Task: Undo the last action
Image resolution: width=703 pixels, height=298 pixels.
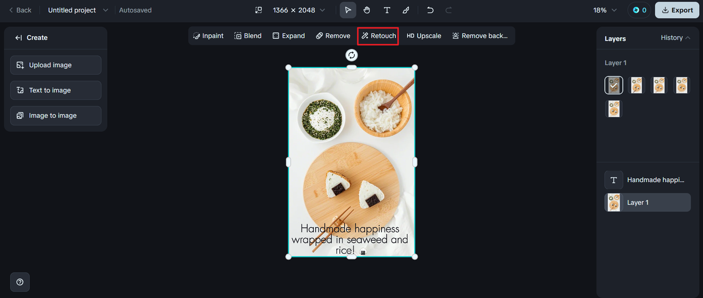Action: (x=430, y=10)
